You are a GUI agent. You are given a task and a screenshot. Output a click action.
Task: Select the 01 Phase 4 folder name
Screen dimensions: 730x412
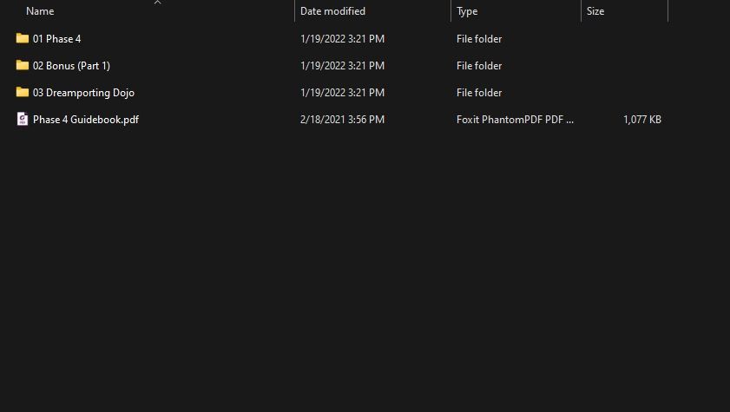[x=56, y=39]
